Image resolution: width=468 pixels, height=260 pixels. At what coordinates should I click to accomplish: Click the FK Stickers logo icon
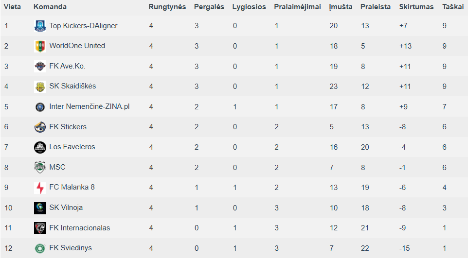tap(40, 127)
